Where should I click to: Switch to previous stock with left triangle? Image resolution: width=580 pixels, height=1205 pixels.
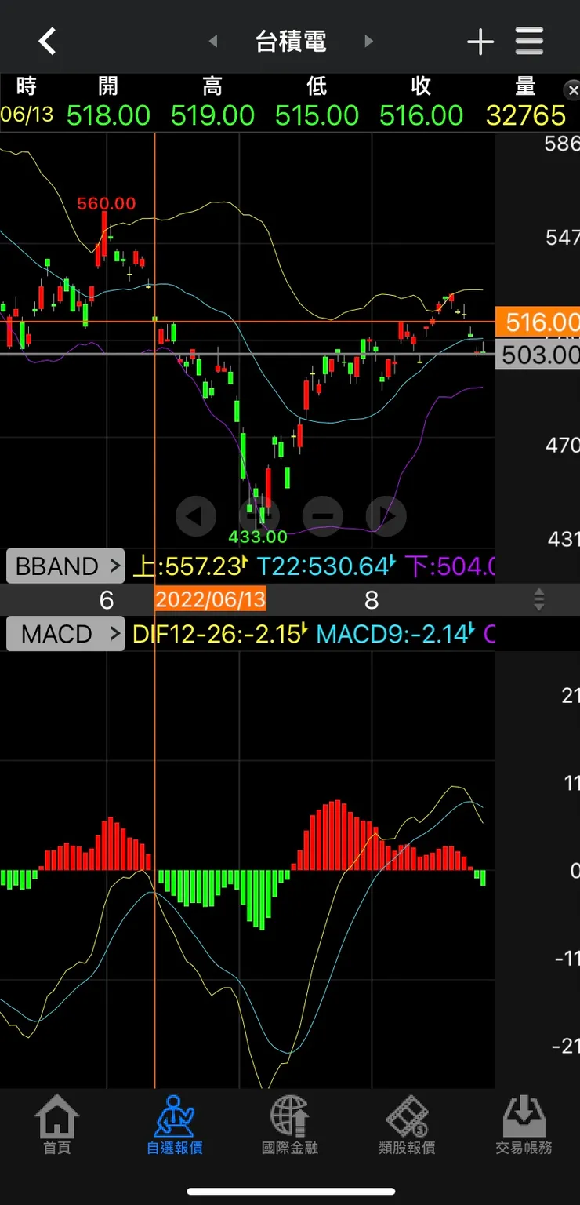coord(212,42)
